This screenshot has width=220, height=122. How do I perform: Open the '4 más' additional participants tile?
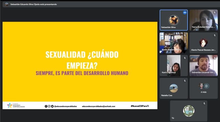point(203,88)
